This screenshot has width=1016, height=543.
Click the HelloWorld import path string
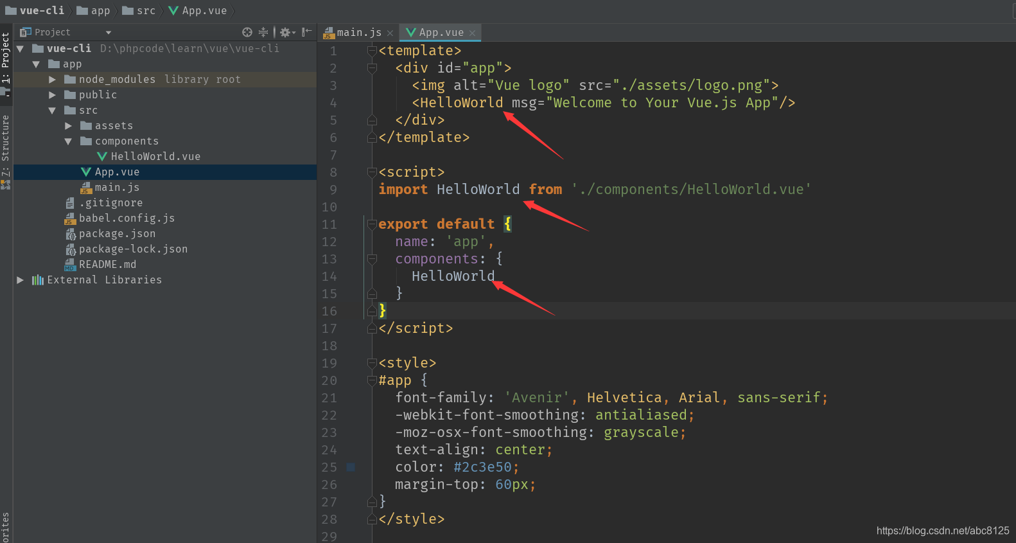click(x=691, y=190)
